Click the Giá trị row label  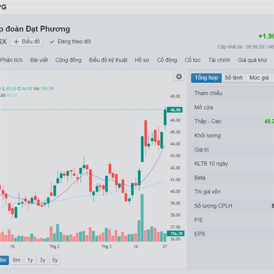pos(201,150)
